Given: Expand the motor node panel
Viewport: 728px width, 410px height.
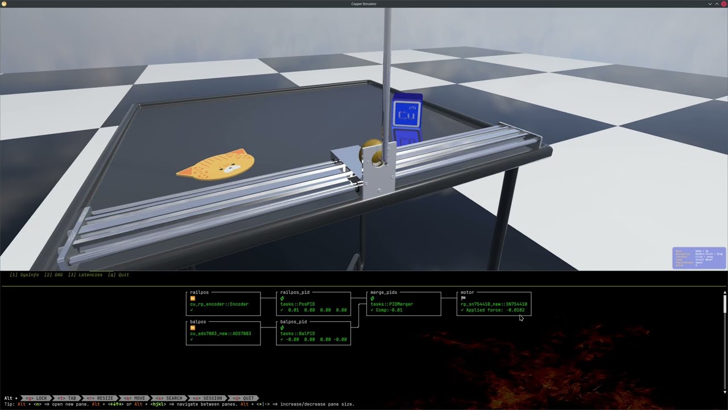Looking at the screenshot, I should (467, 292).
